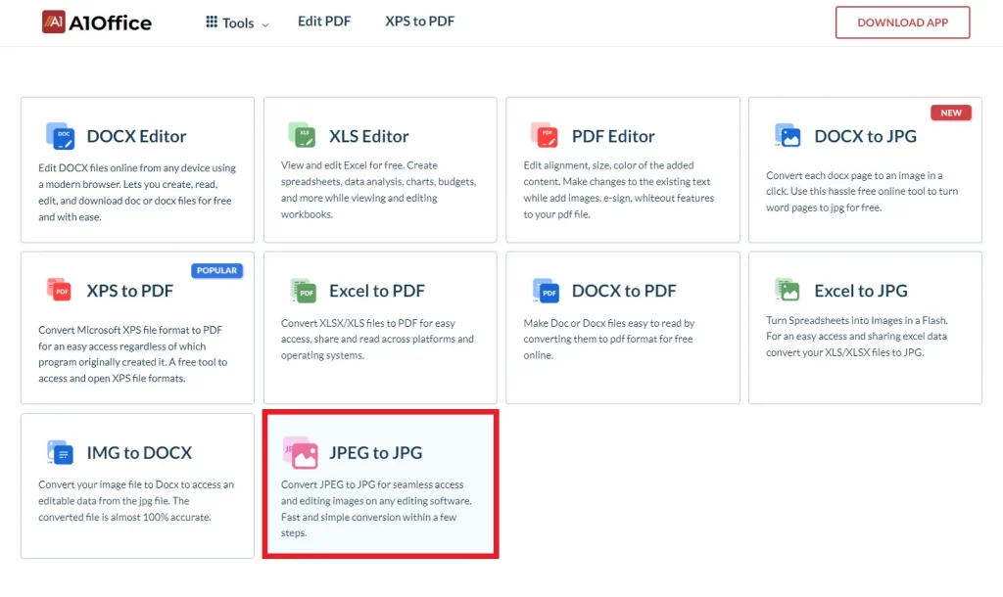Click the XLS Editor spreadsheet icon
Viewport: 1003px width, 597px height.
(303, 135)
